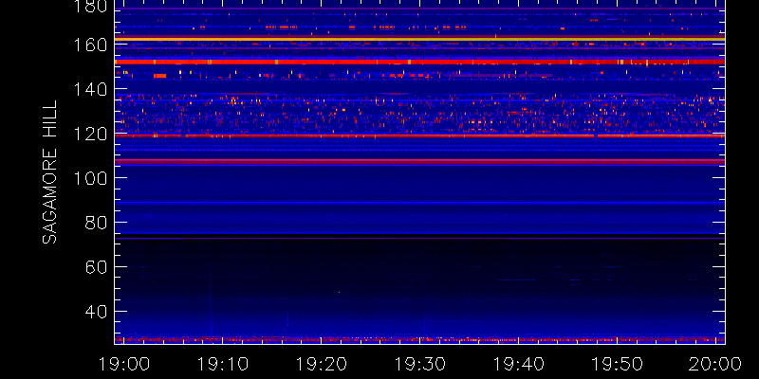
Task: Click the 180 frequency axis label
Action: click(88, 7)
